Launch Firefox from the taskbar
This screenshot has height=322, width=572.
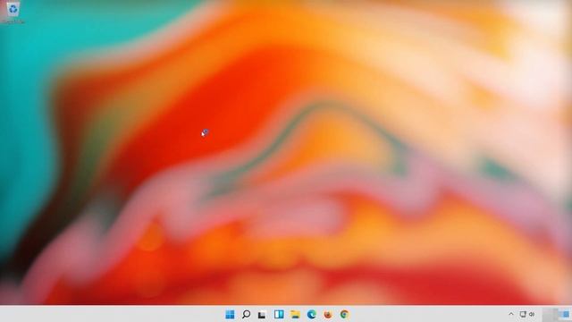click(328, 314)
